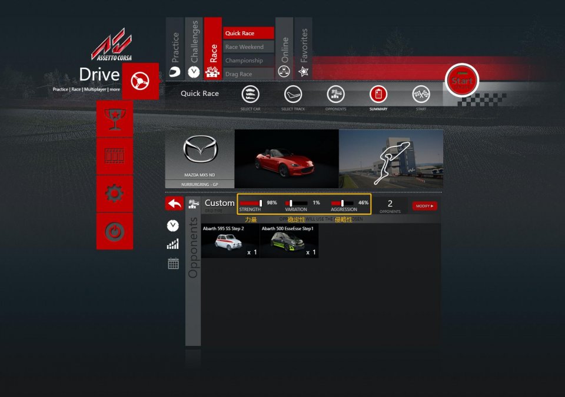Go to the Opponents step
This screenshot has width=565, height=397.
tap(335, 94)
